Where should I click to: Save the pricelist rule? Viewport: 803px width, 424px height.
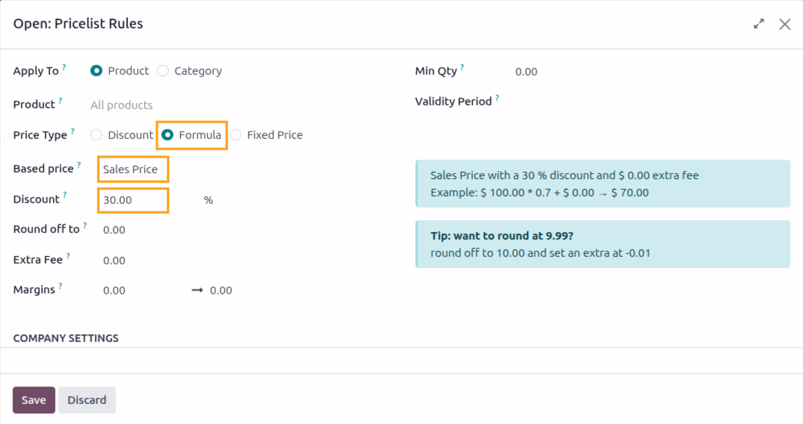pyautogui.click(x=33, y=400)
